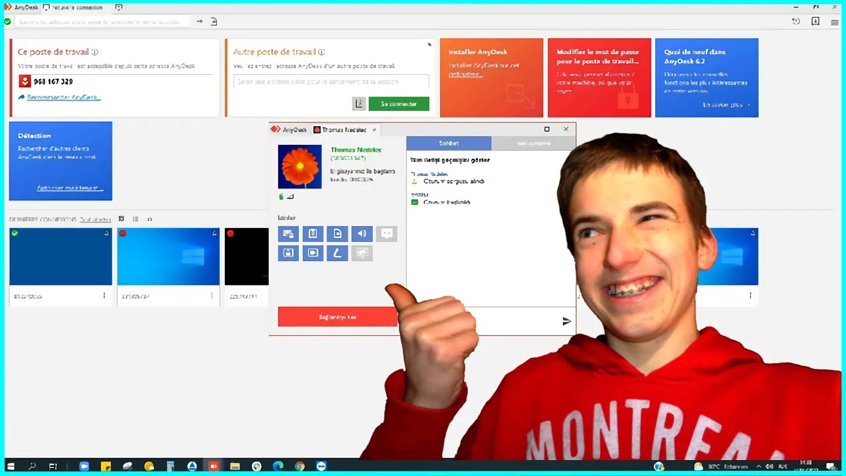846x476 pixels.
Task: Open the orange Installer AnyDesk tile
Action: tap(492, 77)
